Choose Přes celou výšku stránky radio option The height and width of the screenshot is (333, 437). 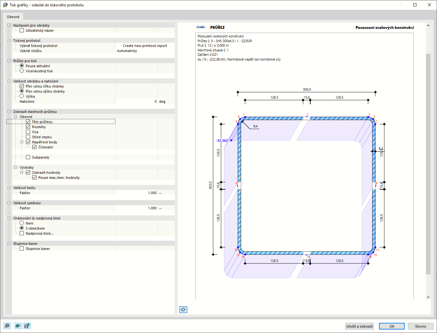22,91
